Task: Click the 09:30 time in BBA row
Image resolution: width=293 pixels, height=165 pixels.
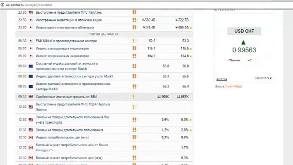Action: [22, 97]
